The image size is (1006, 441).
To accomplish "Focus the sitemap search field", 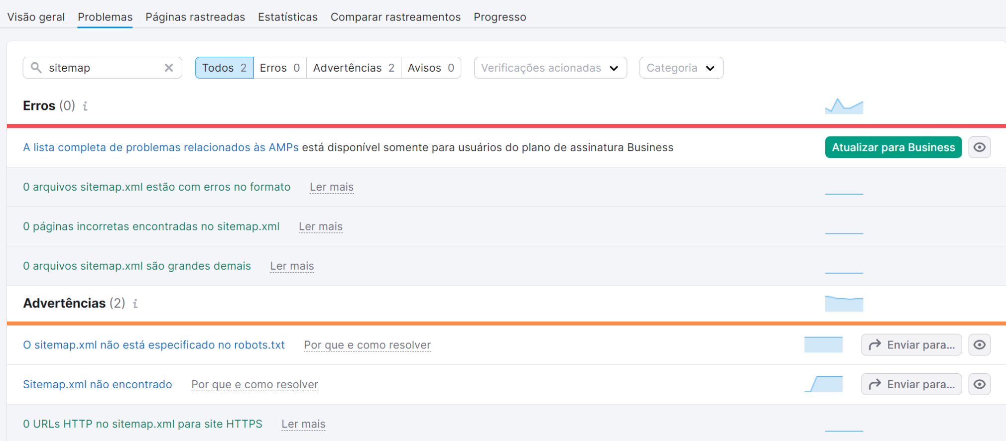I will (x=102, y=68).
